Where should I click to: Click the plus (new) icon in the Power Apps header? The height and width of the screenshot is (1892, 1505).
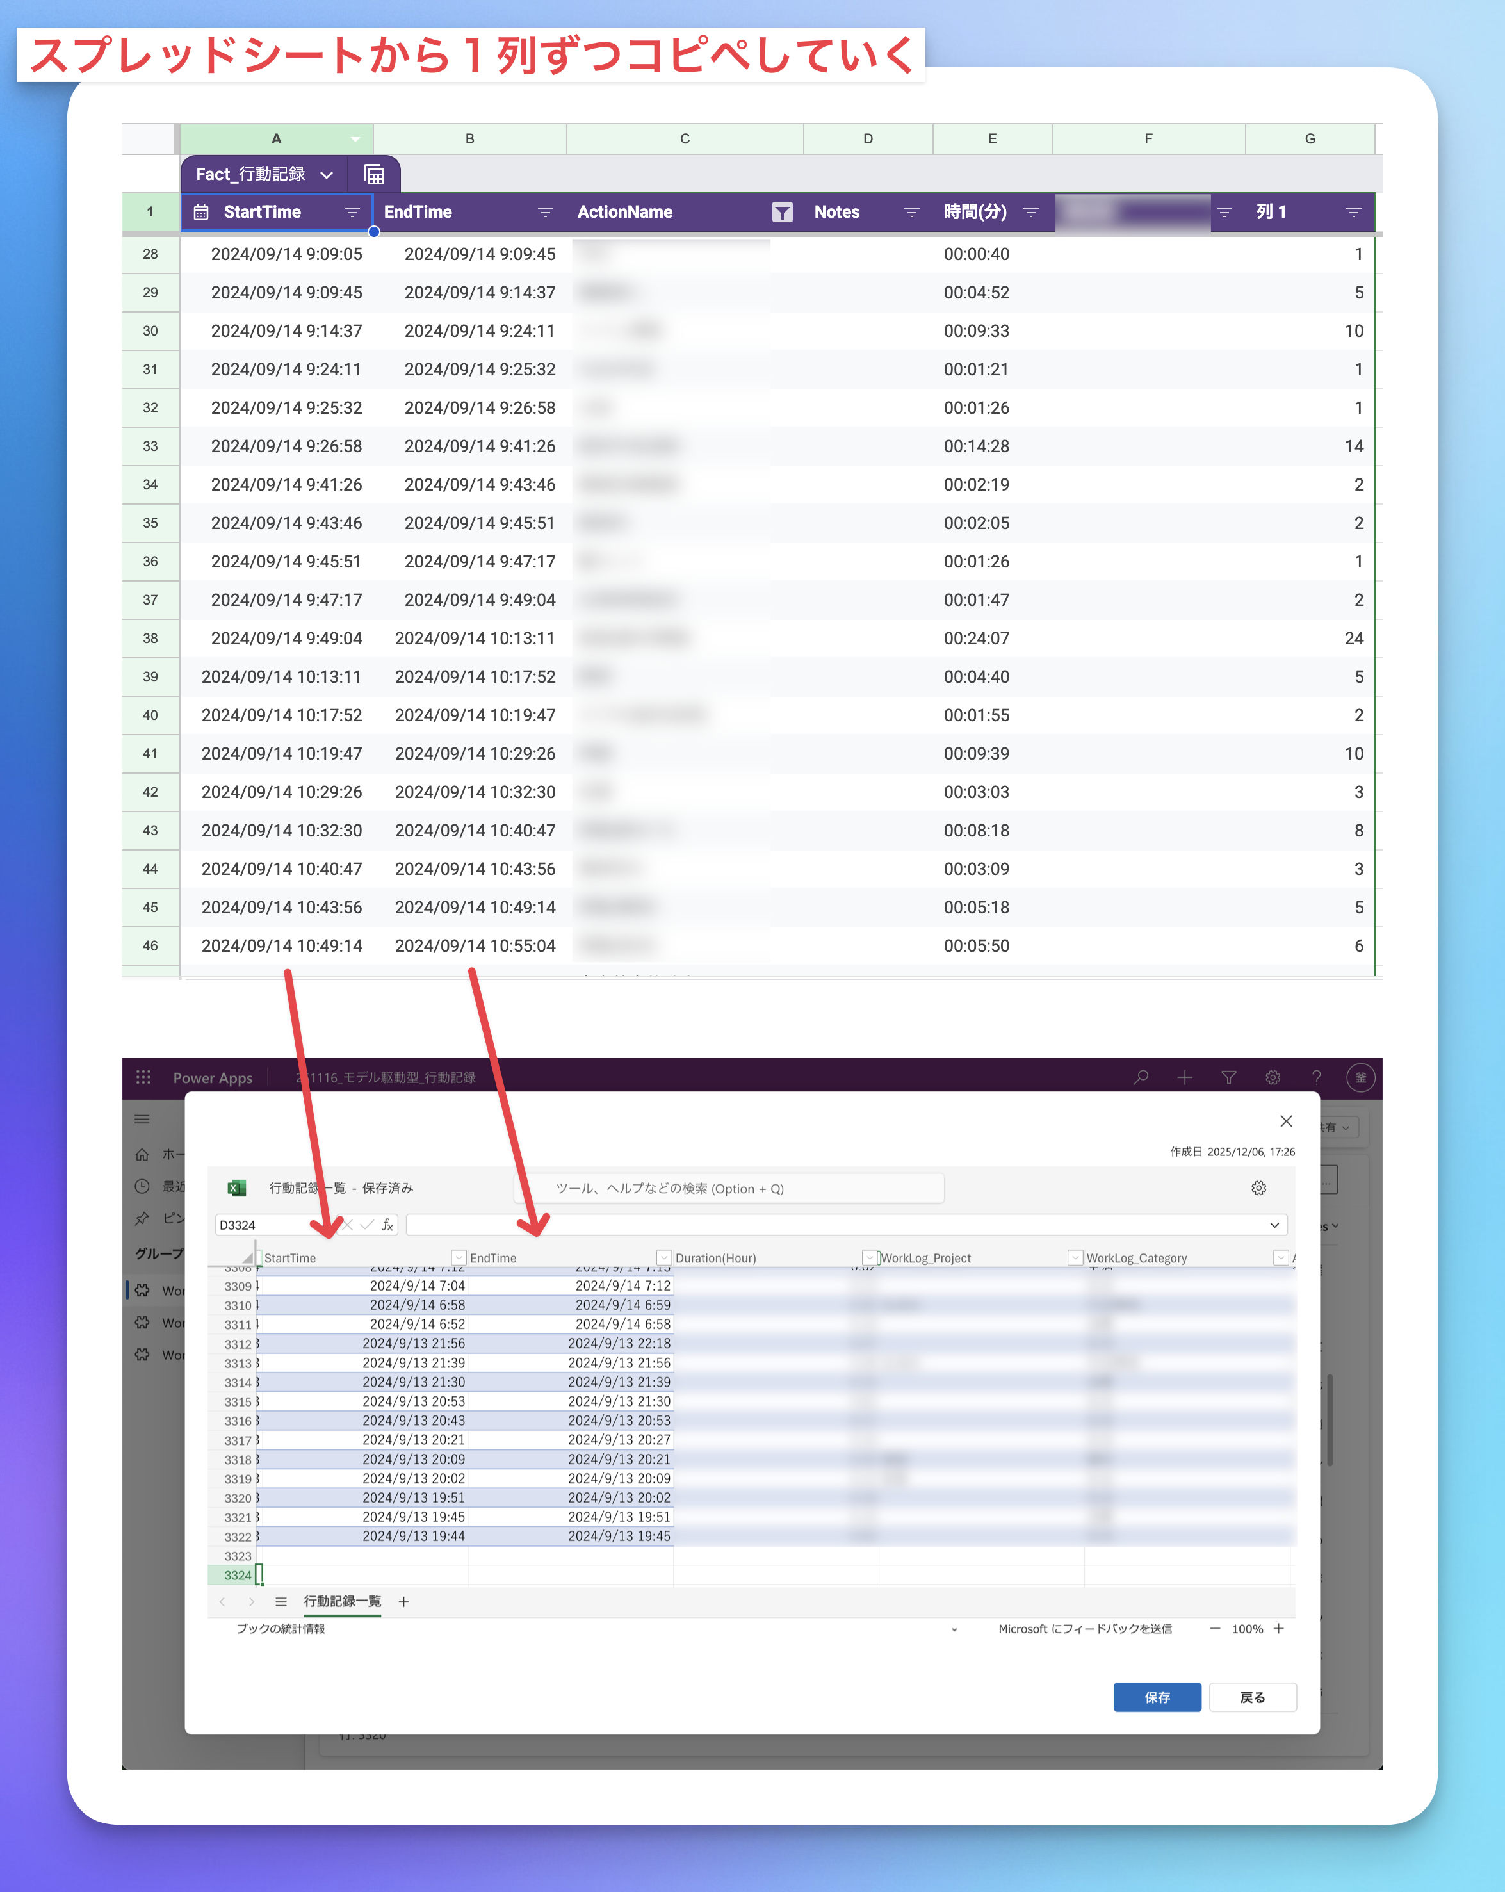[1185, 1077]
